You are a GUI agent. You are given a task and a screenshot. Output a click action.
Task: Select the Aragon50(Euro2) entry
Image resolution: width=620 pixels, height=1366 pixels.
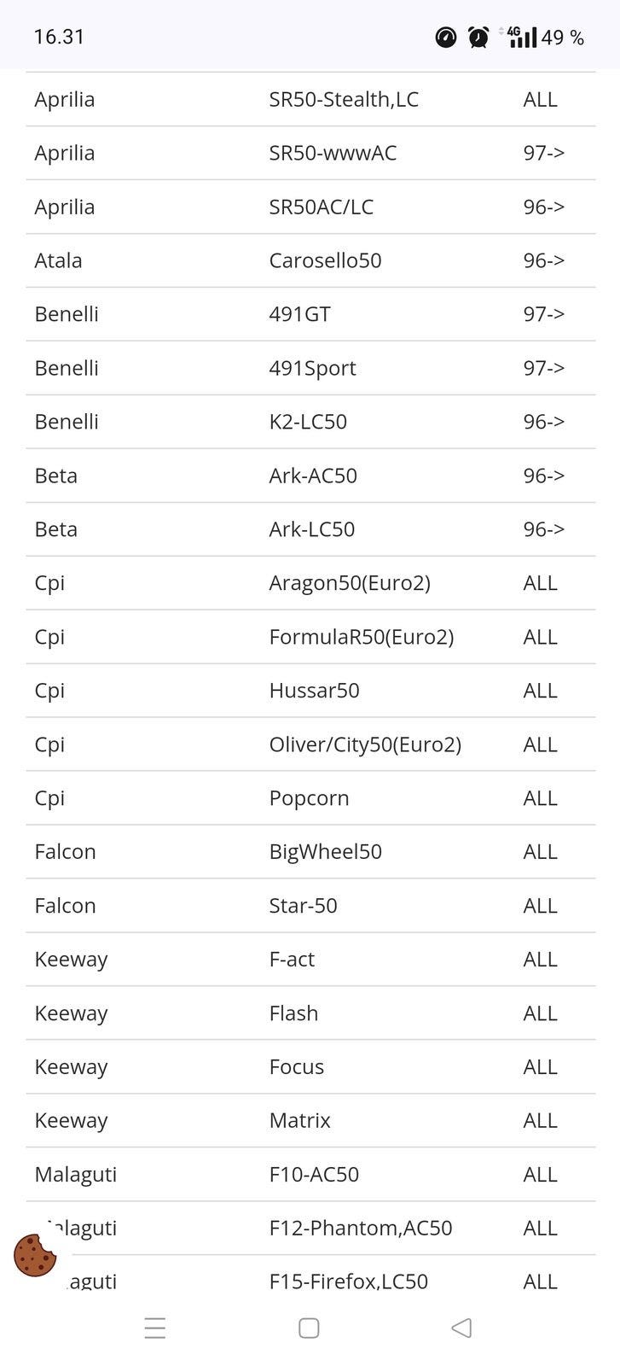[x=350, y=583]
